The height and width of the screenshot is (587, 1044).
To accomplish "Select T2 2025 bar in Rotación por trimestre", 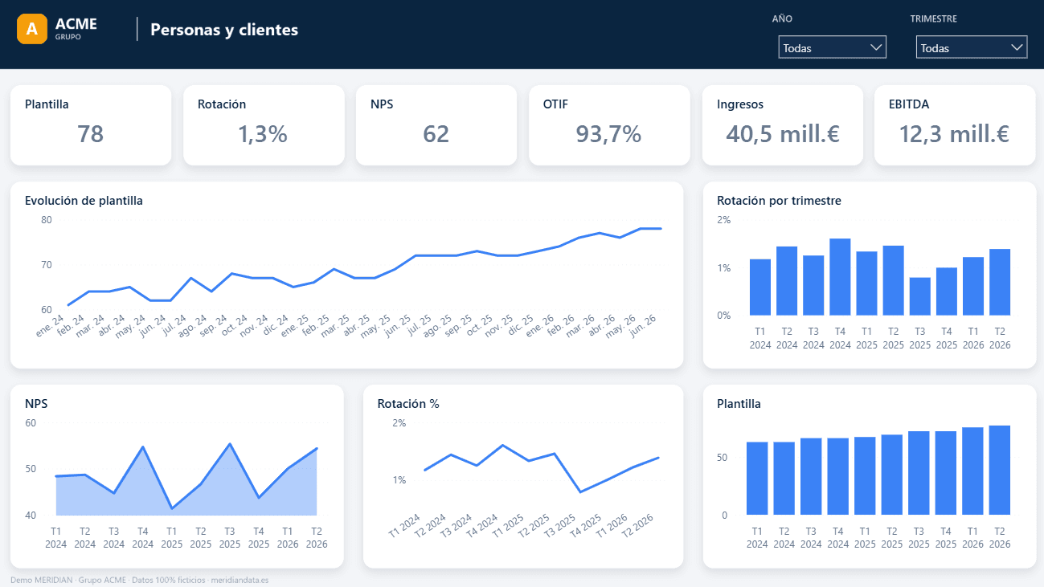I will (x=893, y=280).
